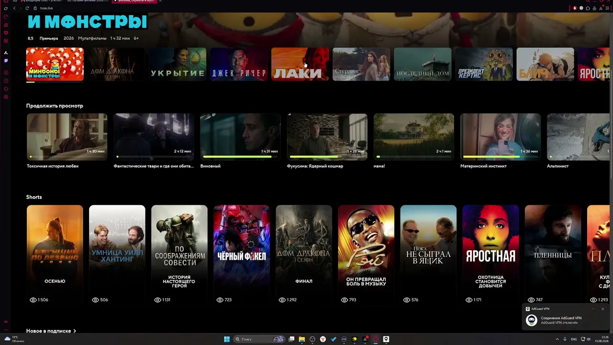Open the browser downloads icon

[x=601, y=8]
